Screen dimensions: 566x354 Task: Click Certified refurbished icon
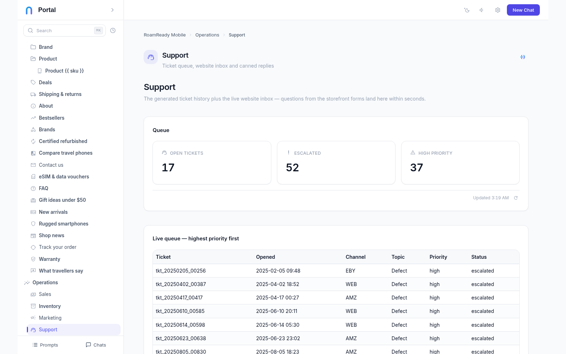[x=33, y=141]
